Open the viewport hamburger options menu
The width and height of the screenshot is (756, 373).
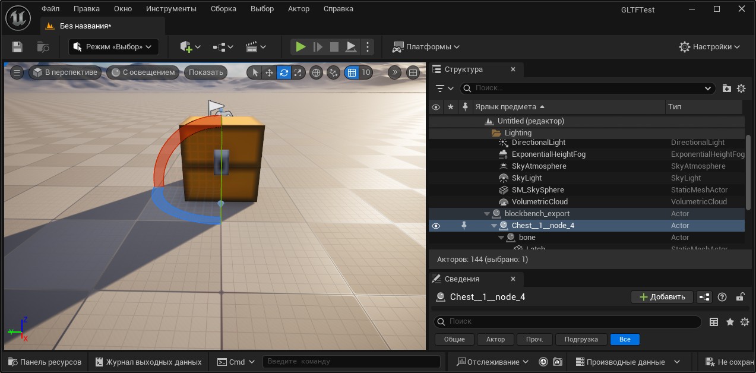17,72
